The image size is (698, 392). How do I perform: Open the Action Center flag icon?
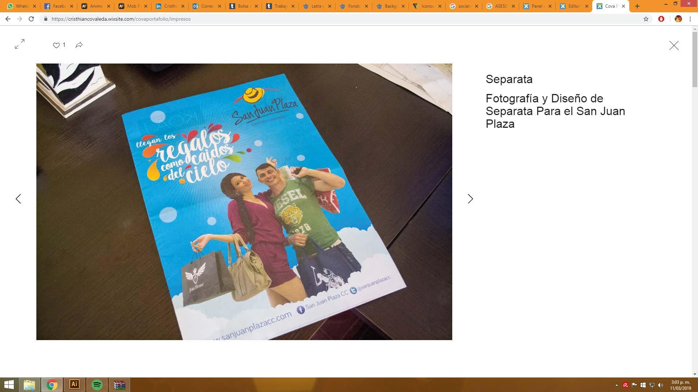tap(634, 385)
